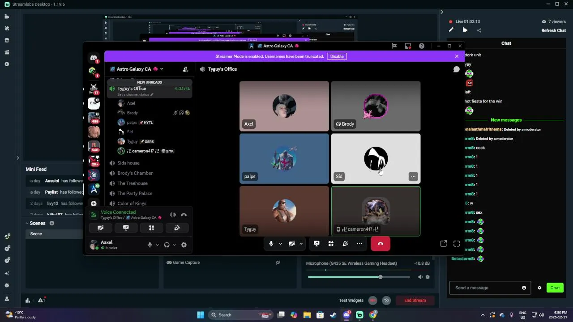The height and width of the screenshot is (322, 573).
Task: Toggle camera button in voice connected panel
Action: click(x=100, y=228)
